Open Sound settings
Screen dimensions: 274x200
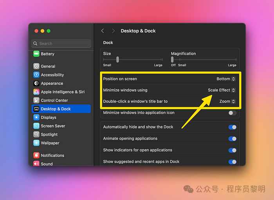click(61, 164)
